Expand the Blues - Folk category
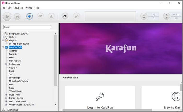The image size is (183, 112). coord(7,95)
